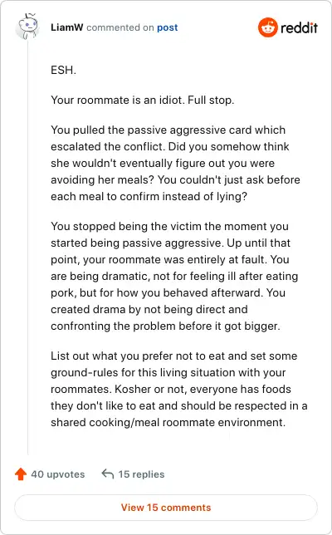
Task: Click the curved reply arrow icon
Action: 108,474
